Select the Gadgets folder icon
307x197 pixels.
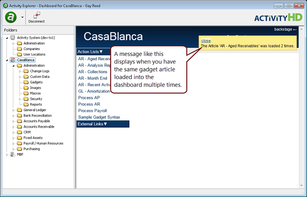click(x=26, y=82)
